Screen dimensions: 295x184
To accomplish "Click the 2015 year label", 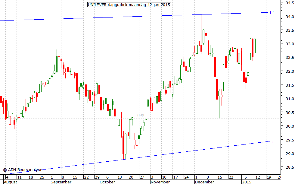I will (x=247, y=182).
